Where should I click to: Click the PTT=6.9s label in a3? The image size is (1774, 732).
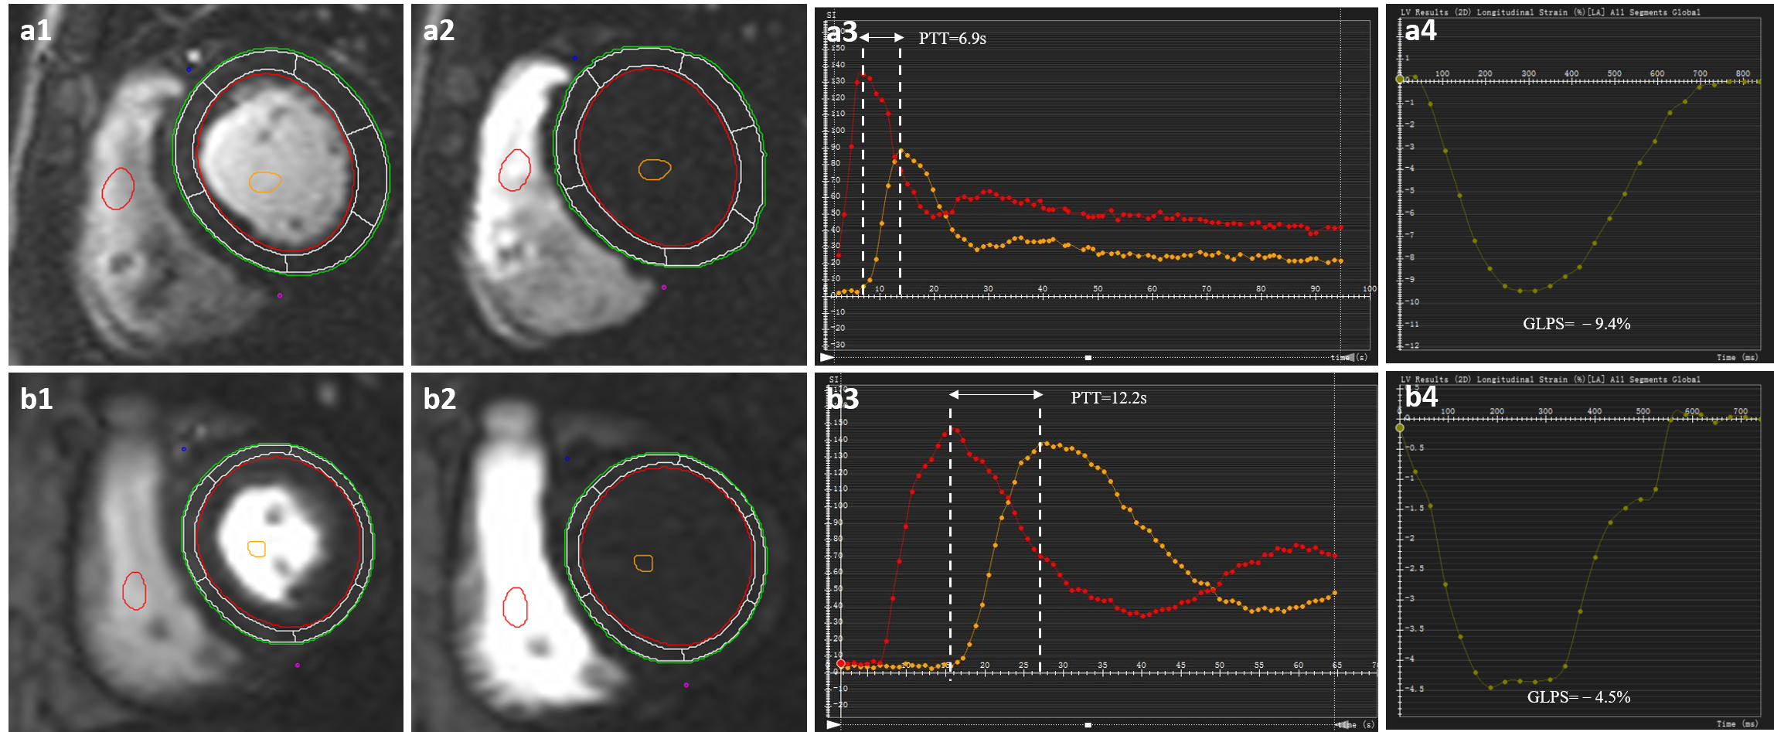(952, 39)
